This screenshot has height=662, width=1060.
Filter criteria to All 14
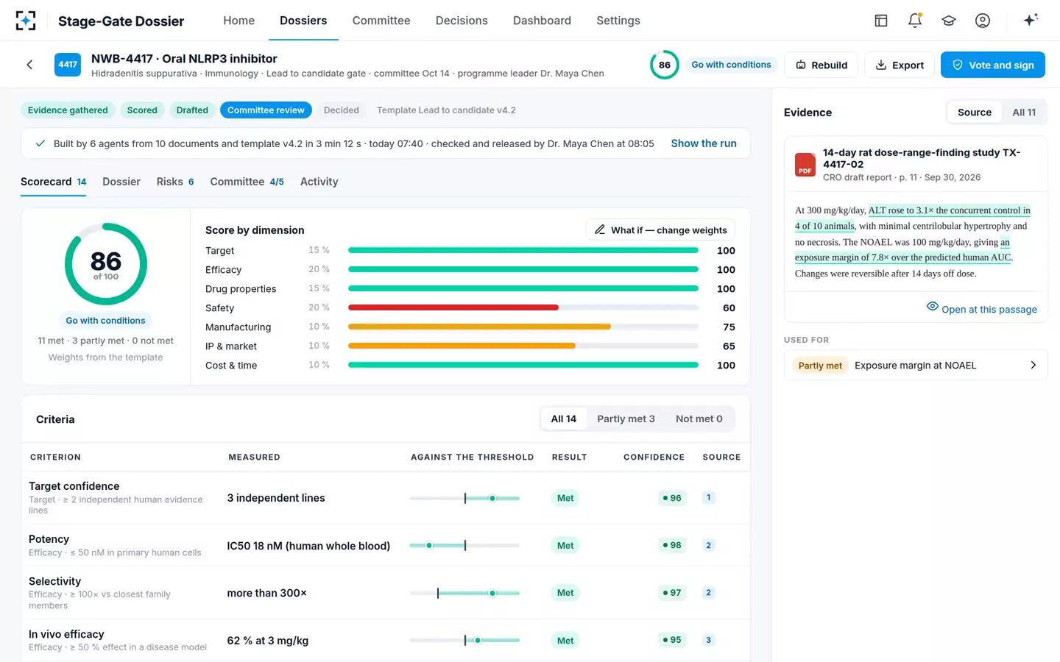pyautogui.click(x=564, y=419)
